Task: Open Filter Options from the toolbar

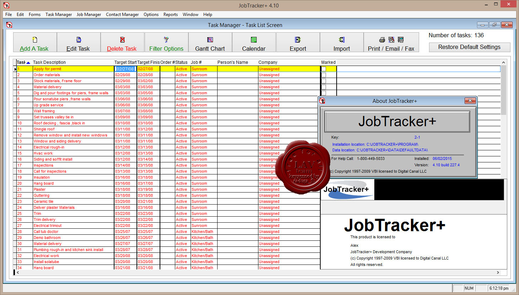Action: click(x=166, y=42)
